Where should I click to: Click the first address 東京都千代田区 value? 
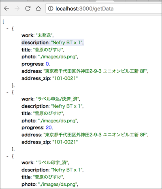(96, 71)
